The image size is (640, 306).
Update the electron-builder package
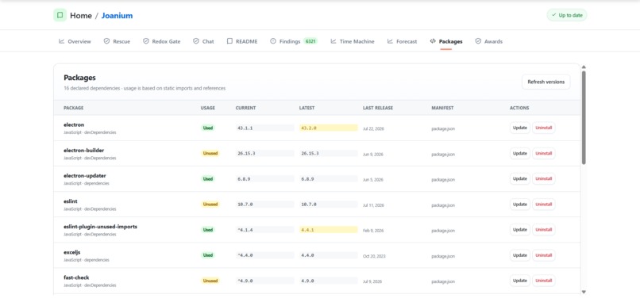519,154
